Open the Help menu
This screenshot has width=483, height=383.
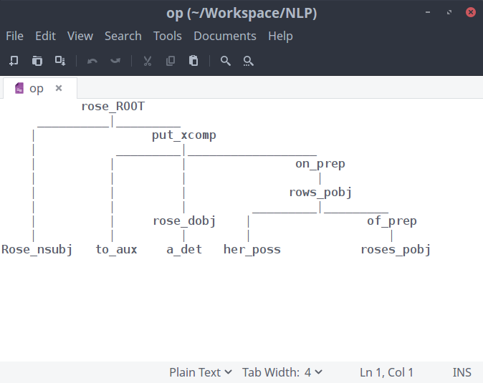(280, 37)
